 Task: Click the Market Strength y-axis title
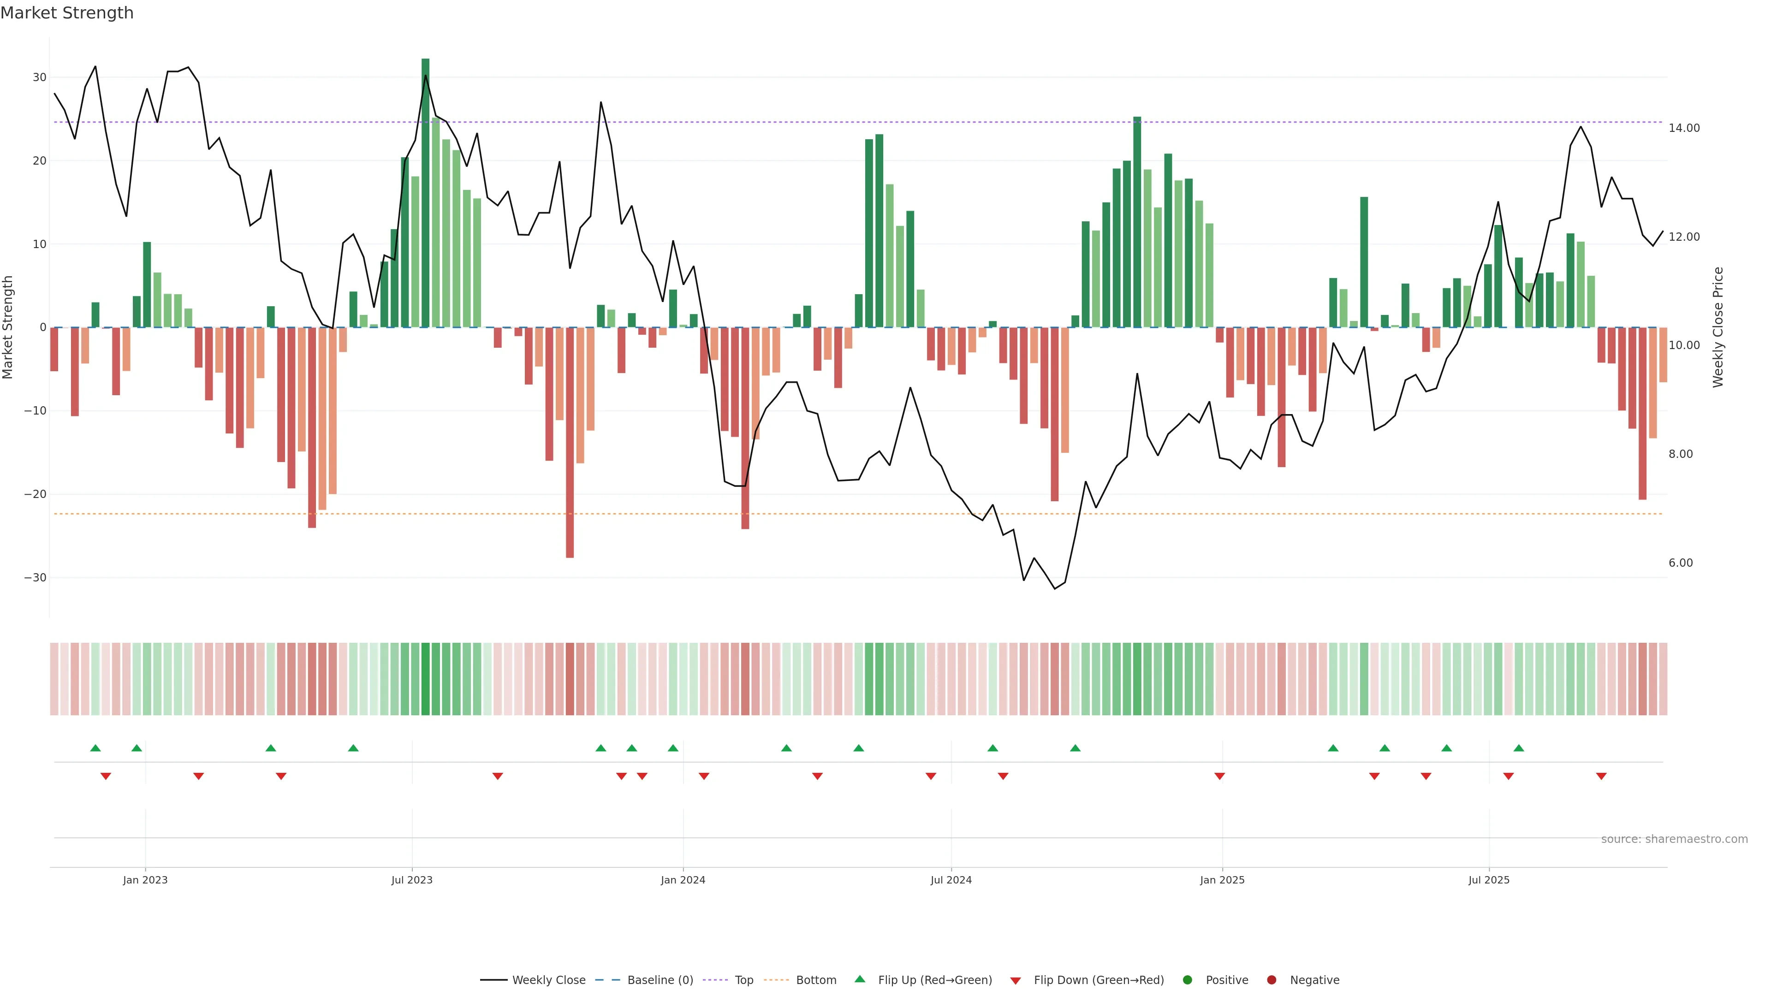[8, 327]
